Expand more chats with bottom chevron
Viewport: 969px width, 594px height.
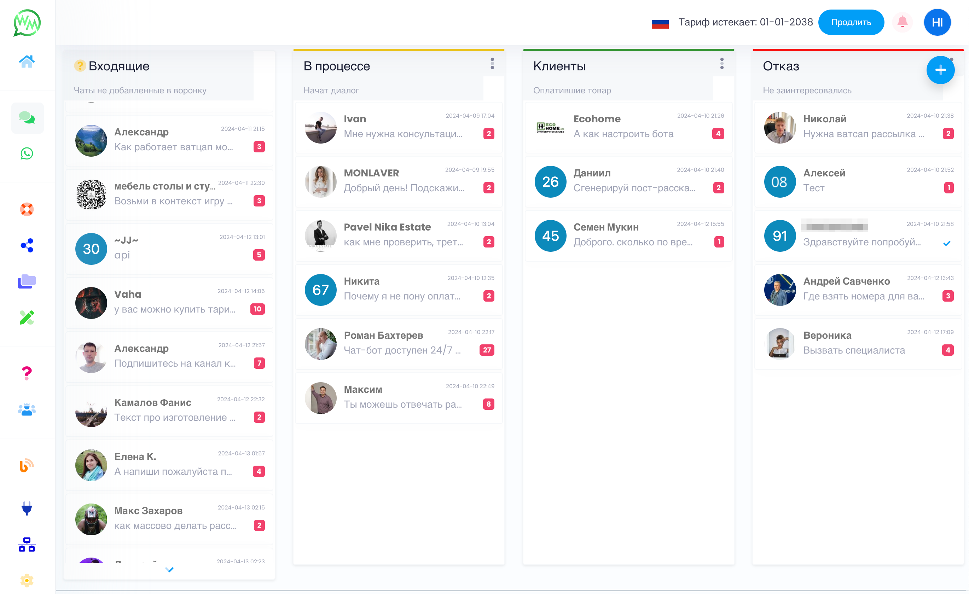169,569
